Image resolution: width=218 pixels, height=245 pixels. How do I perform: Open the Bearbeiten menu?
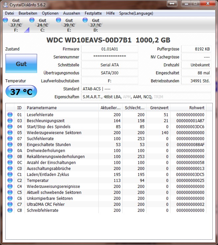tap(28, 13)
